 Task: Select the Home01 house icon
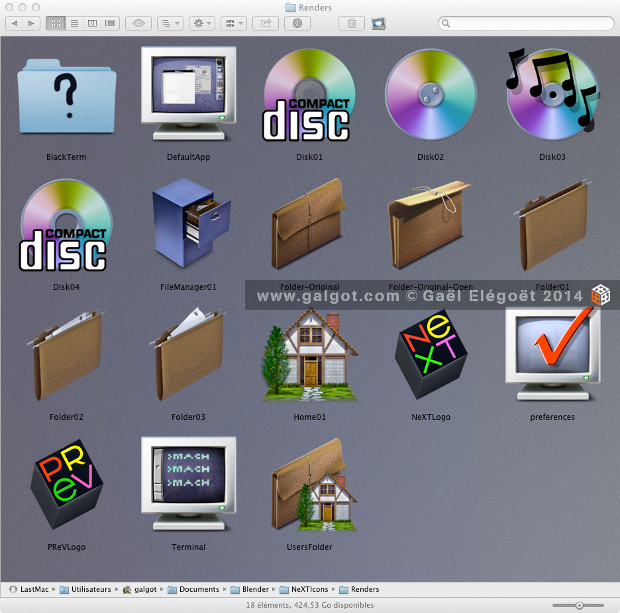(x=310, y=354)
